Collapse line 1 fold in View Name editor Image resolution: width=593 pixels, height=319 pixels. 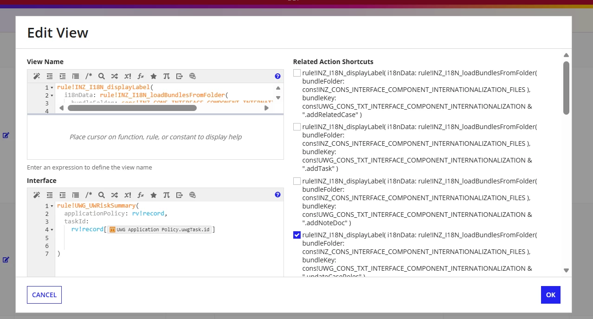click(x=52, y=88)
